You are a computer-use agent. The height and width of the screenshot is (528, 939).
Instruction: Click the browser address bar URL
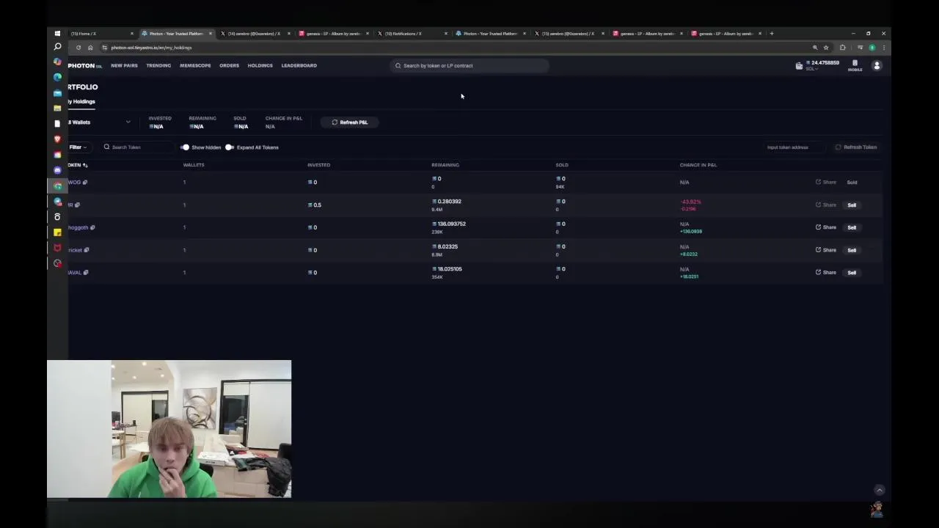coord(151,48)
